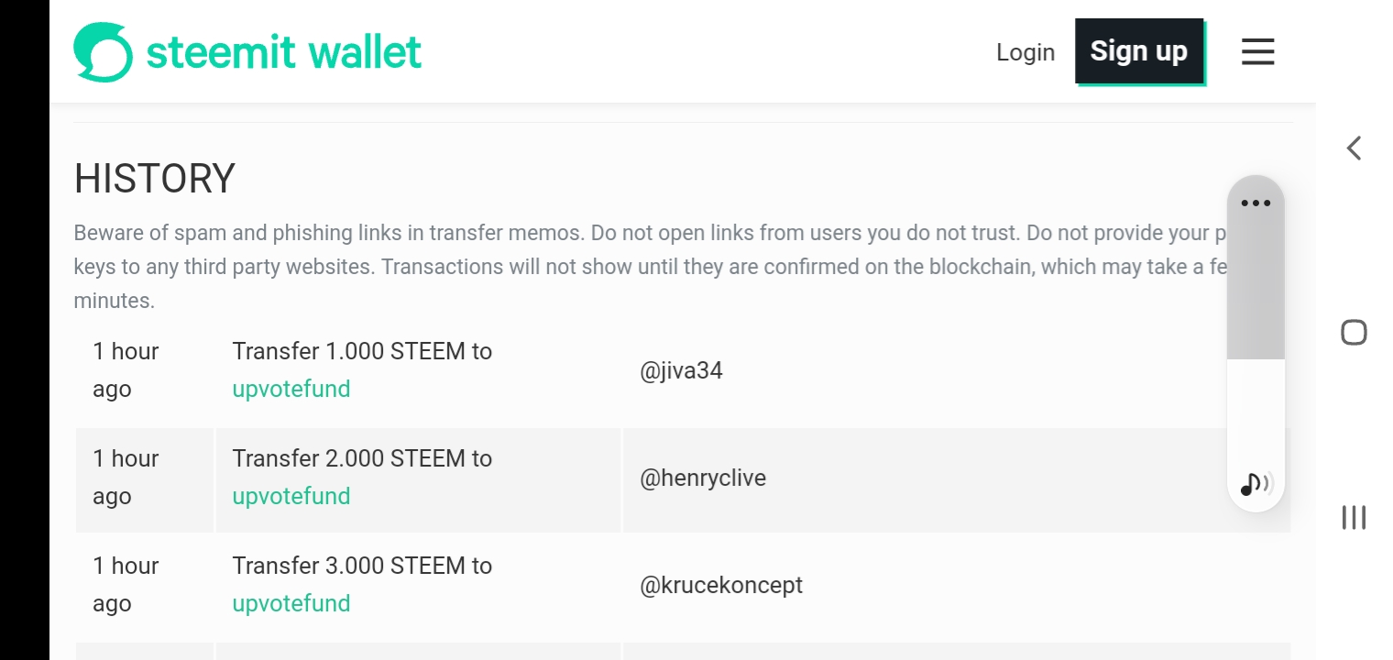Expand volume panel three-dots options
1393x660 pixels.
click(1256, 203)
